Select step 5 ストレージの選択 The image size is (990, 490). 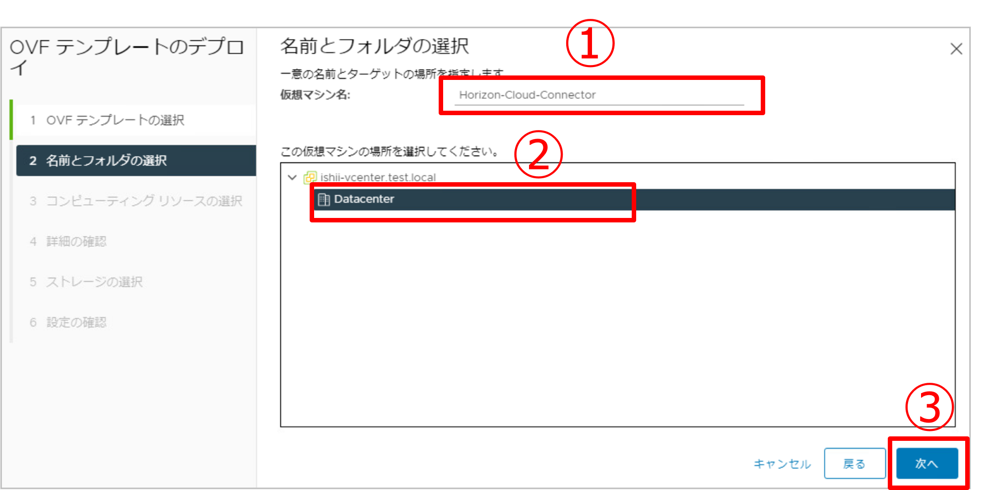click(136, 282)
